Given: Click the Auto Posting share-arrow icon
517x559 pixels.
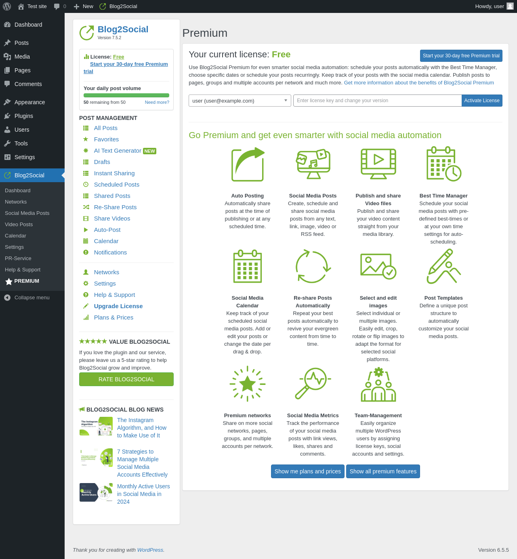Looking at the screenshot, I should [x=248, y=164].
